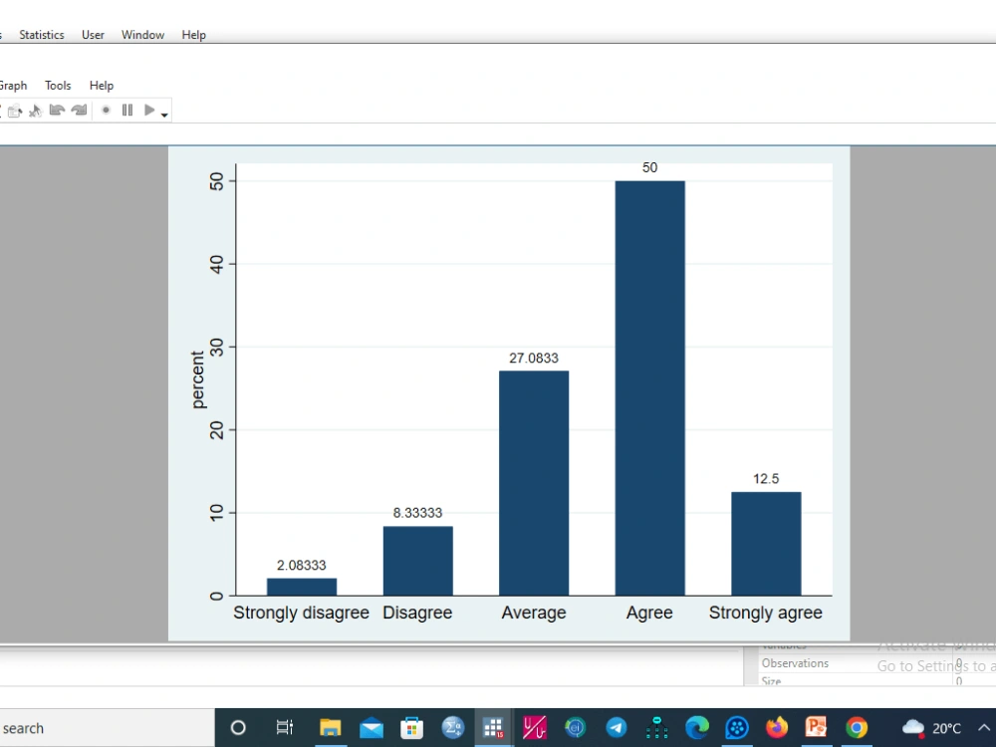The height and width of the screenshot is (747, 996).
Task: Open the pink U-curve app on taskbar
Action: point(534,728)
